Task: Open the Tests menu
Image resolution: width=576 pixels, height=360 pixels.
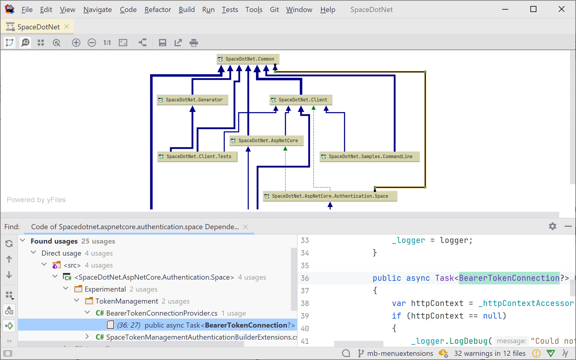Action: tap(230, 10)
